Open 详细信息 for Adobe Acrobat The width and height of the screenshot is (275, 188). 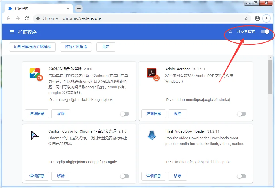[154, 114]
